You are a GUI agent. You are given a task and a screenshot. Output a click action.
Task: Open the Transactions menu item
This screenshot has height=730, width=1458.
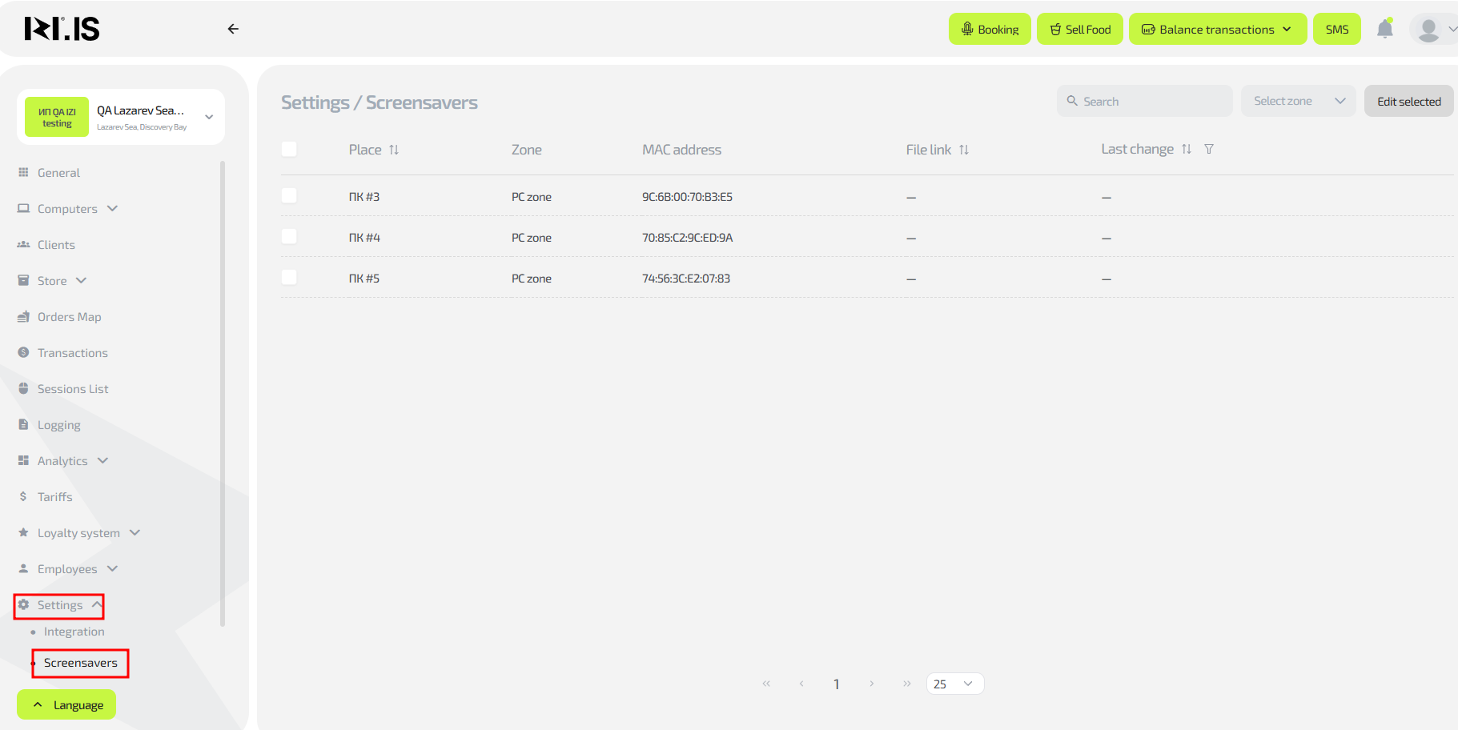click(x=72, y=353)
